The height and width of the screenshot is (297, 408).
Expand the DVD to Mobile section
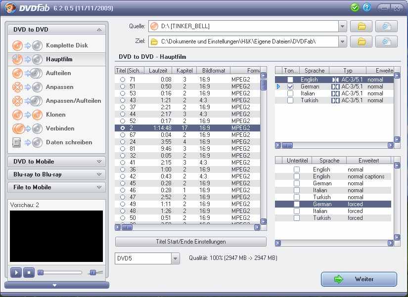tap(56, 162)
